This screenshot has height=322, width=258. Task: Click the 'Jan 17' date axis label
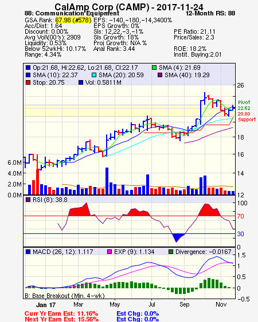[46, 305]
